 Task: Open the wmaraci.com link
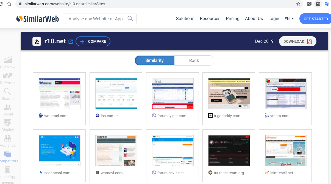pyautogui.click(x=56, y=116)
